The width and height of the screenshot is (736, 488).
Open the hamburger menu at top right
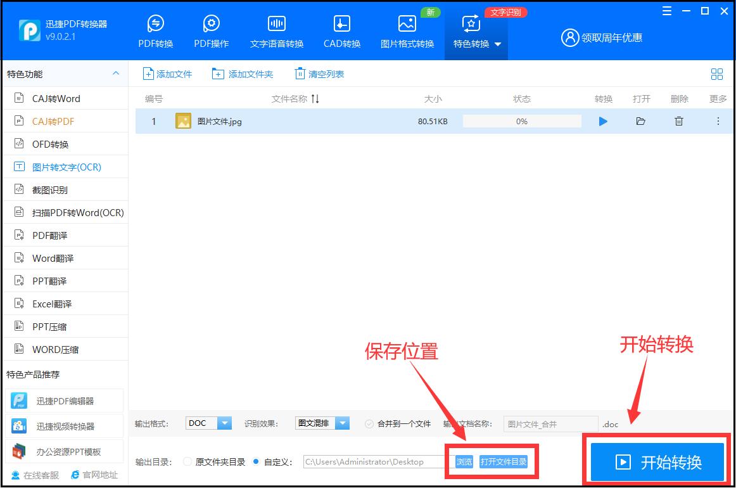click(x=667, y=11)
